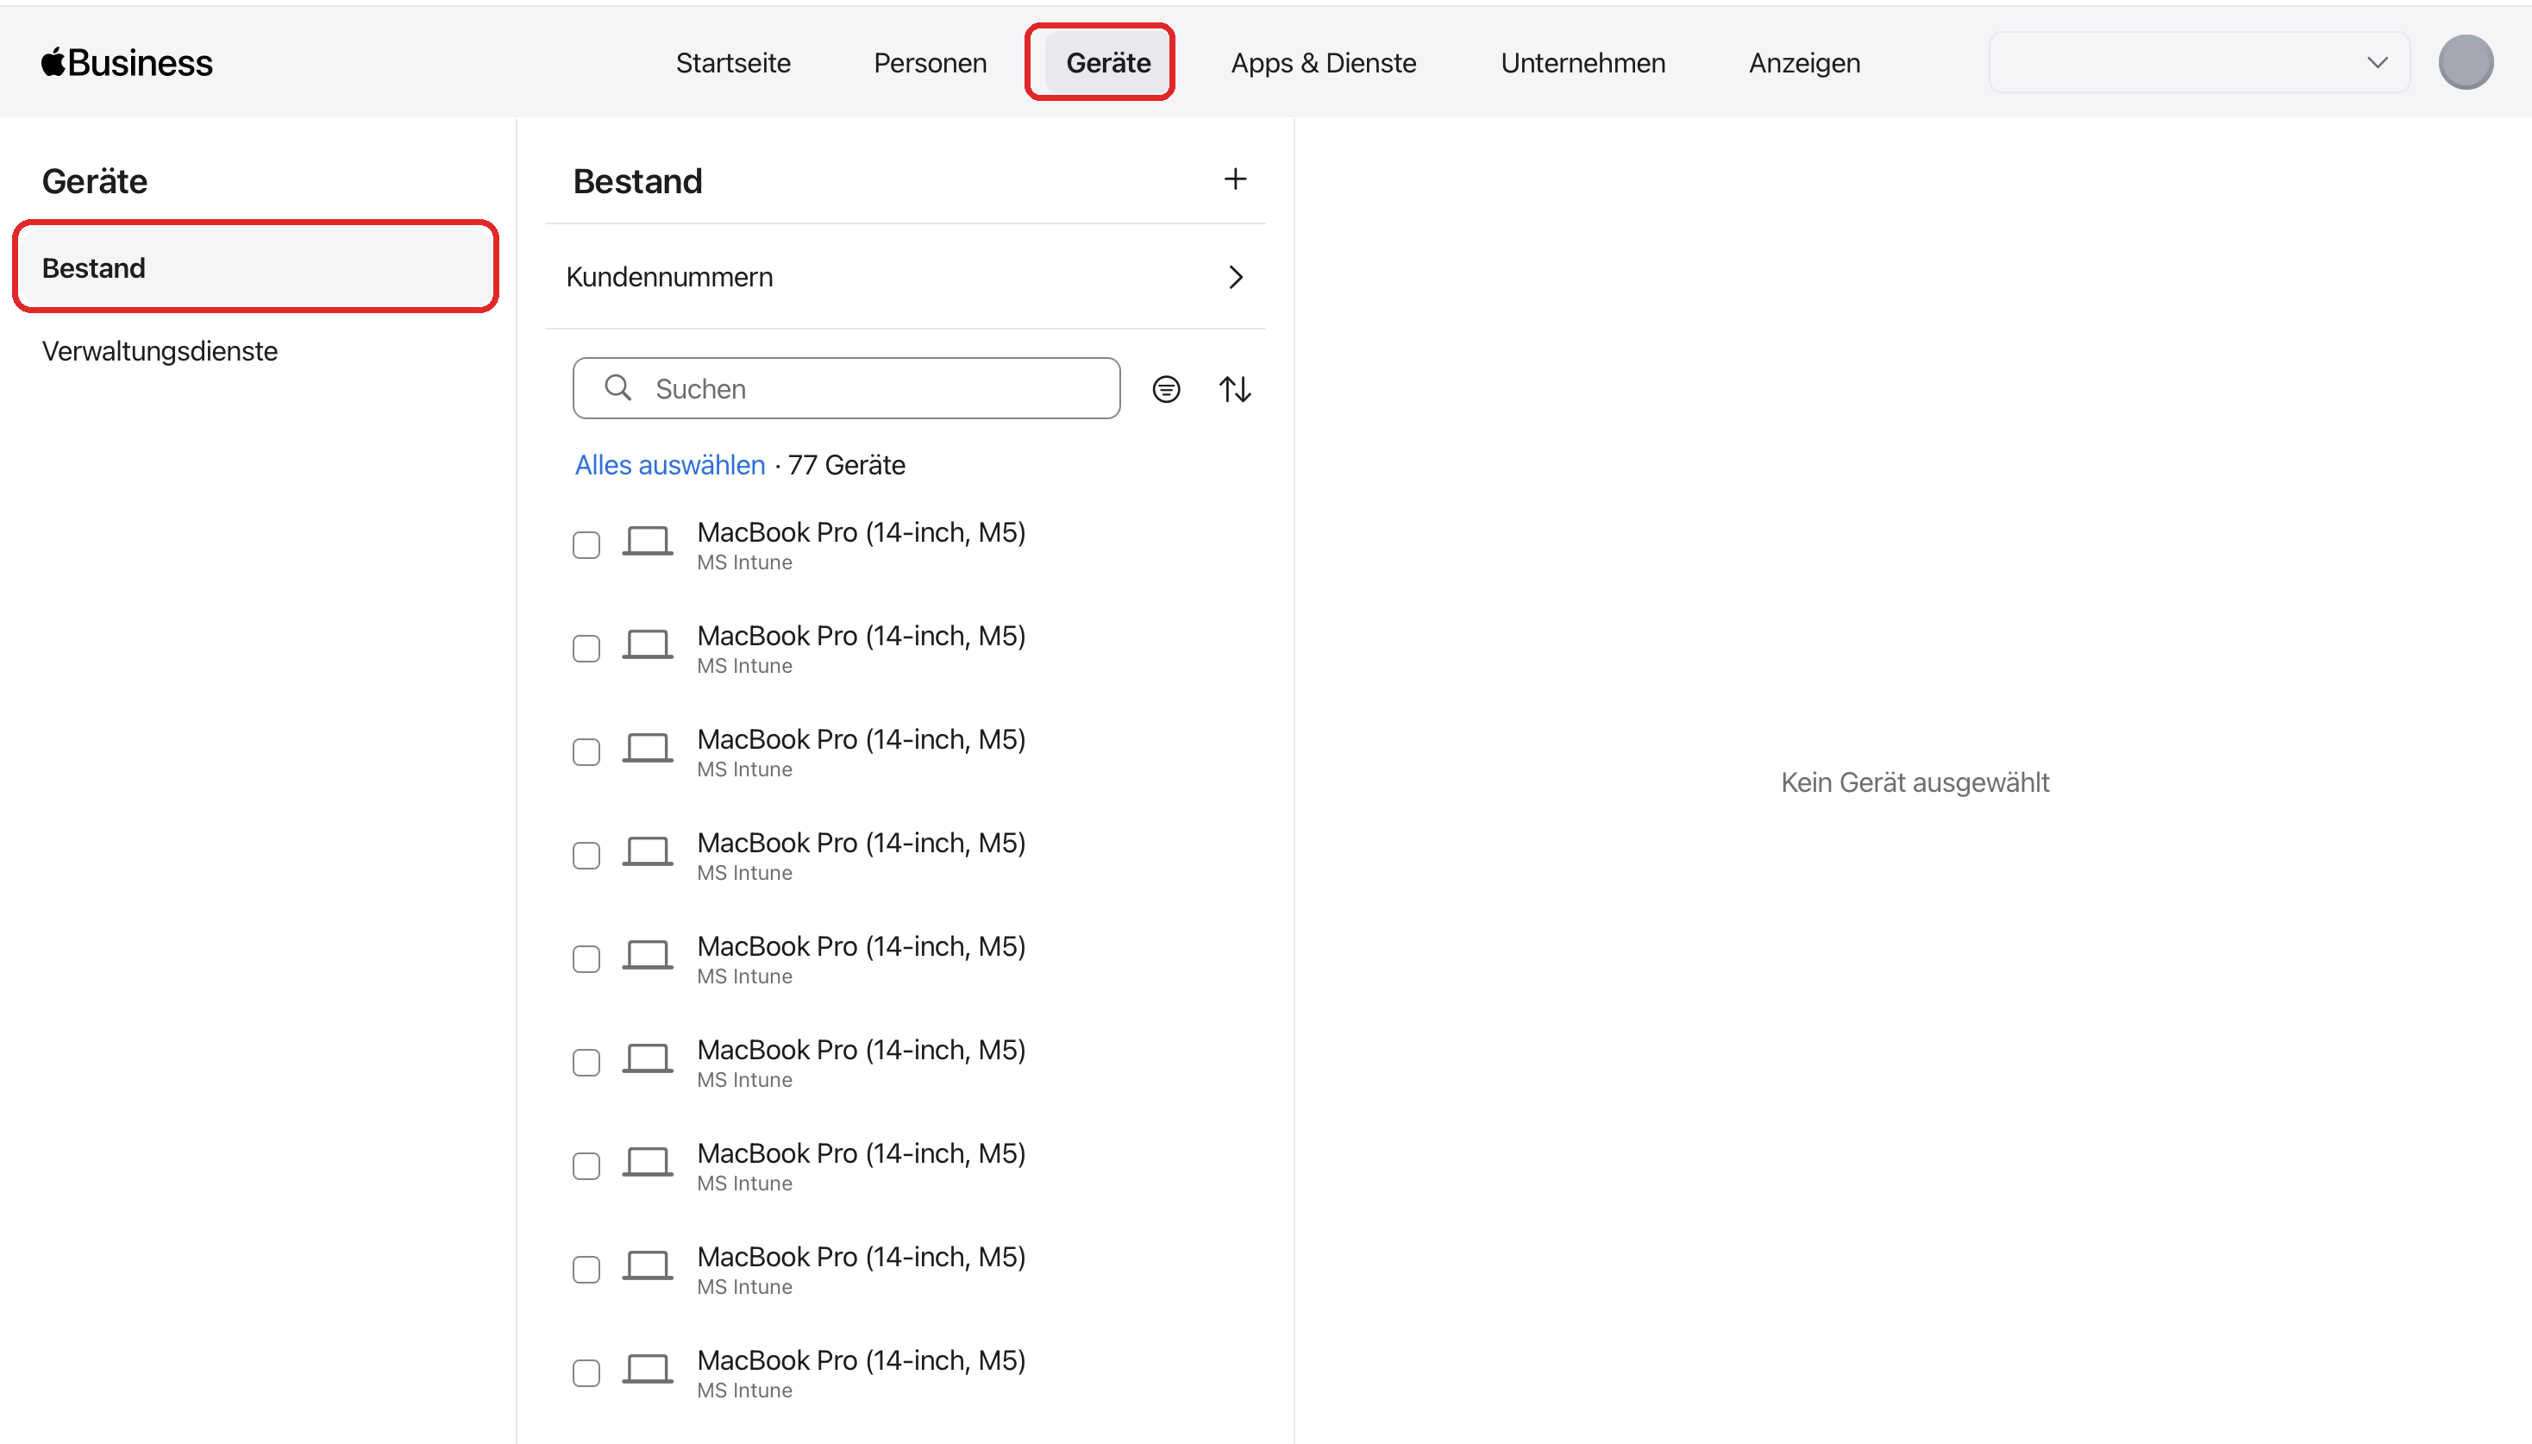Check the sixth MacBook Pro checkbox
Image resolution: width=2532 pixels, height=1444 pixels.
(586, 1062)
